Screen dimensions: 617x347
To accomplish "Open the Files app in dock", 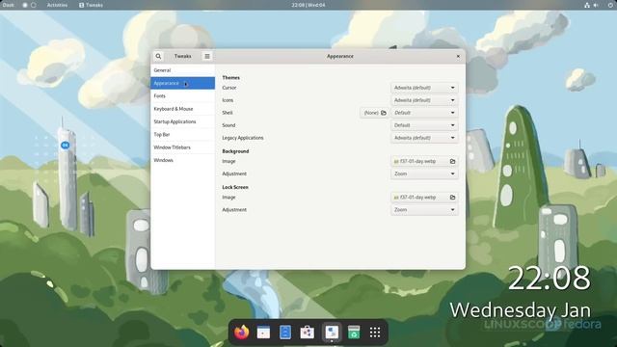I will click(285, 333).
